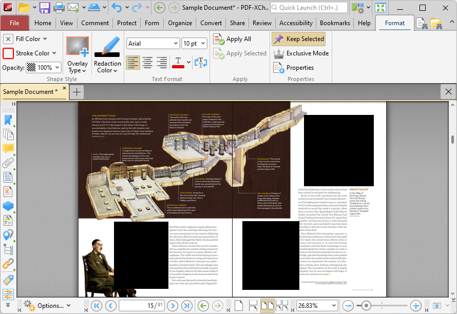Open the Options menu in status bar
The width and height of the screenshot is (457, 314).
tap(47, 306)
